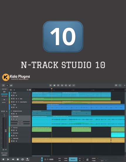This screenshot has width=126, height=162.
Task: Click the Rewind transport button
Action: pos(13,159)
